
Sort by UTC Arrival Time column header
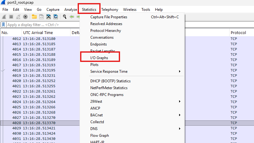tap(46, 32)
